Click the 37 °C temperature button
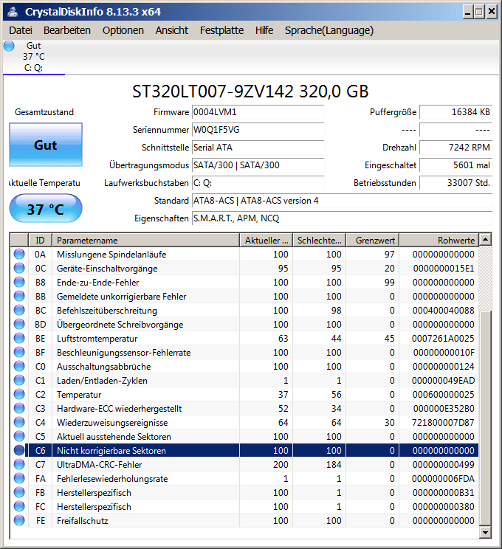 pos(46,209)
